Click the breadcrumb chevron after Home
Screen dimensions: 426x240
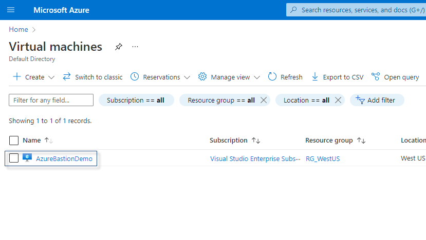click(34, 30)
